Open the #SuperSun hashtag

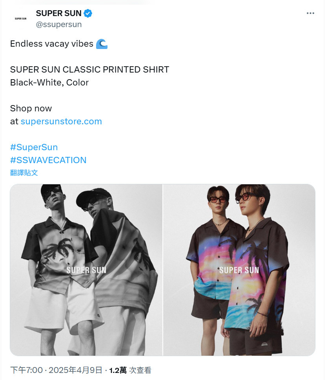[34, 147]
